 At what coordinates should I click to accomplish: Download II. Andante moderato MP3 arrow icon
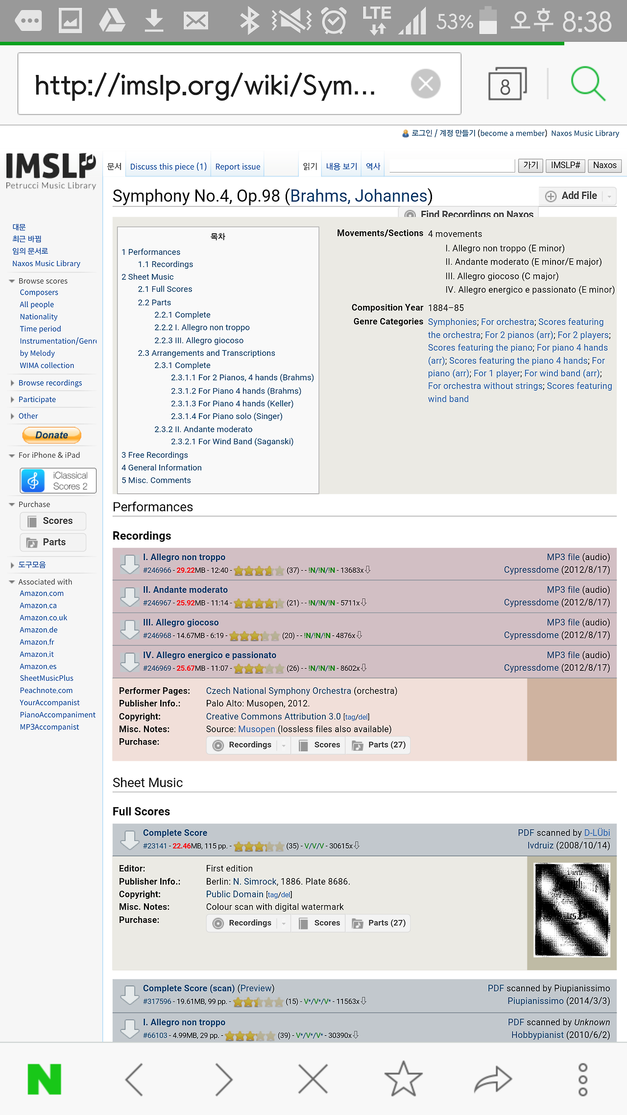130,596
